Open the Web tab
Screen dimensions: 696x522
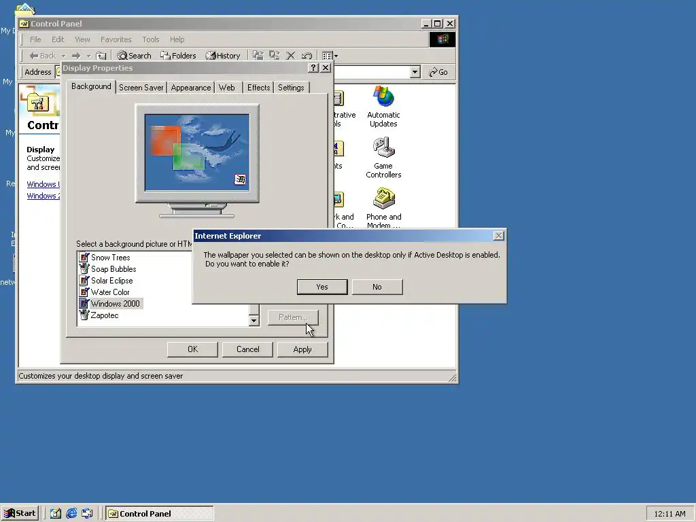227,88
